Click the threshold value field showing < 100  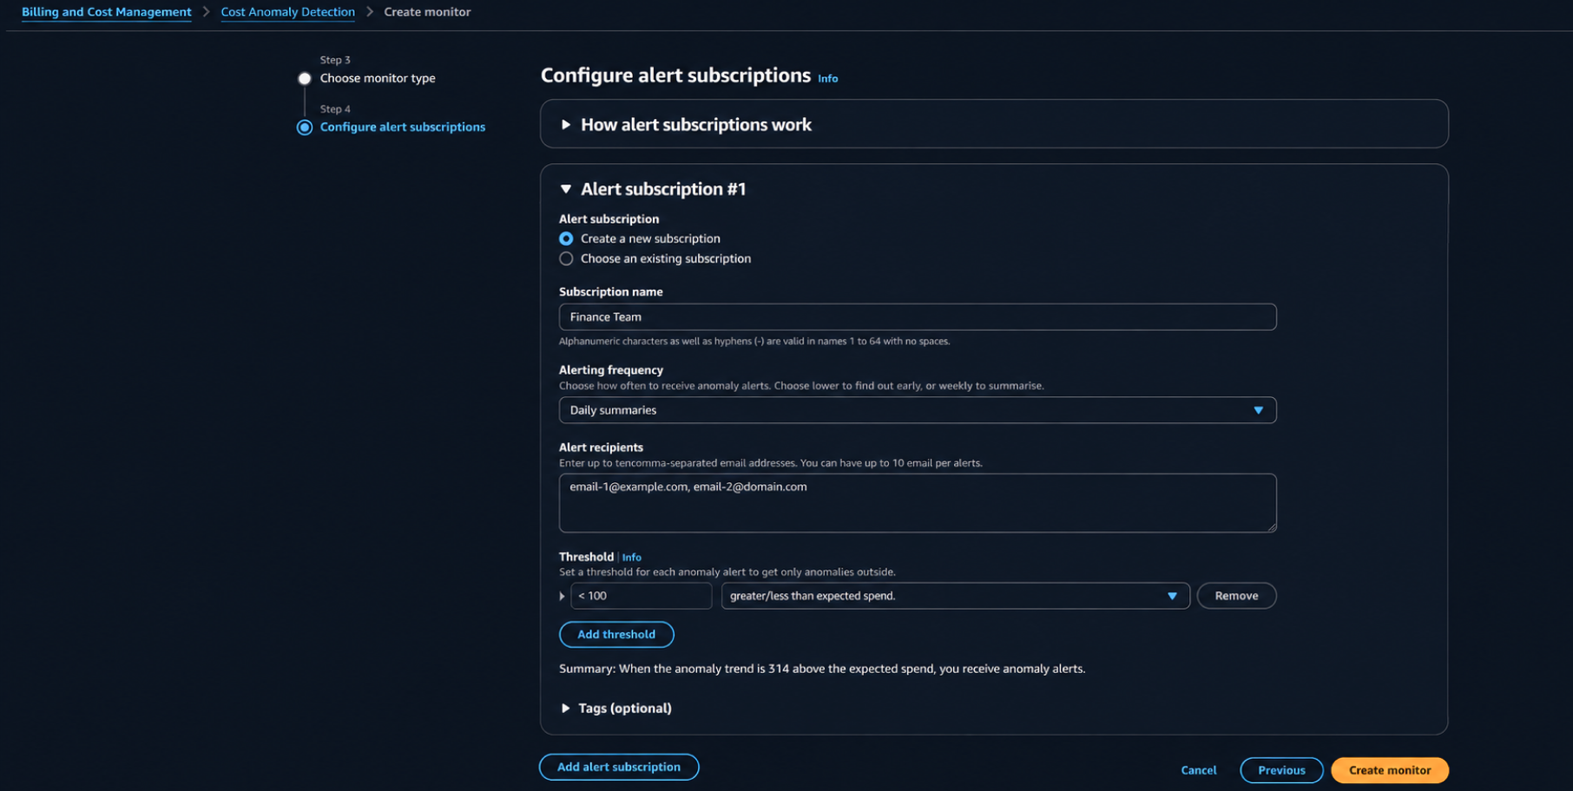(x=641, y=596)
